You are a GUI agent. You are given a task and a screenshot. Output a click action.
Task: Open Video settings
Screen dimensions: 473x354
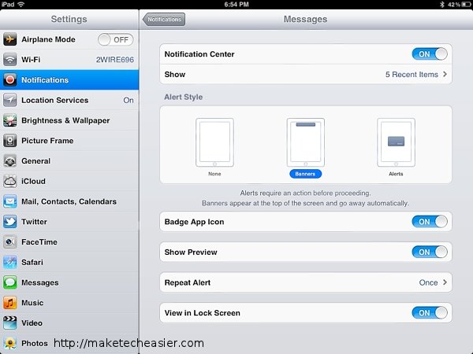[69, 323]
